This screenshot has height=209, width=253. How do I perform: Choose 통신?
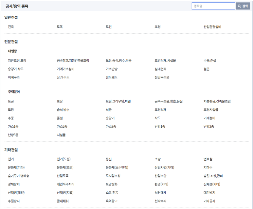pyautogui.click(x=109, y=159)
